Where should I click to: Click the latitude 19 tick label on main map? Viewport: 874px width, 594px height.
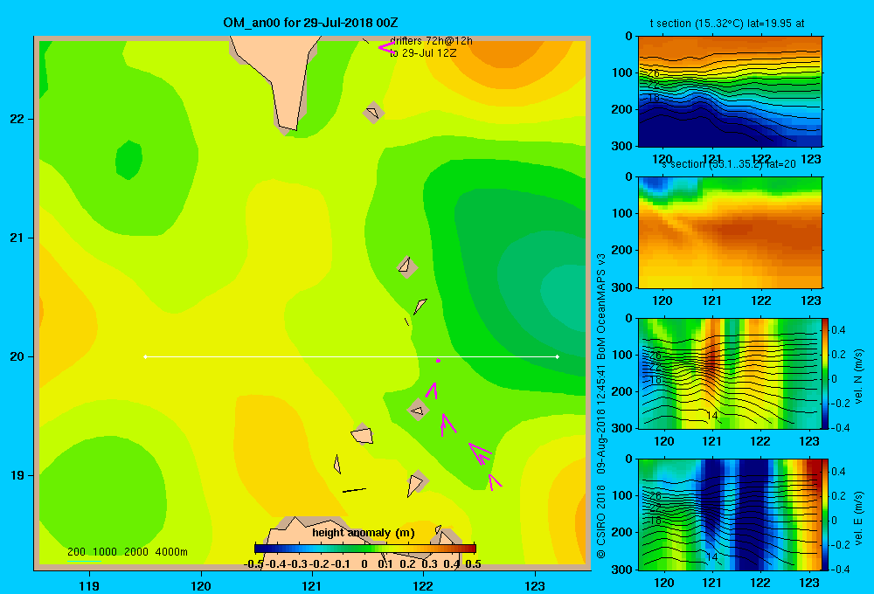tap(17, 475)
